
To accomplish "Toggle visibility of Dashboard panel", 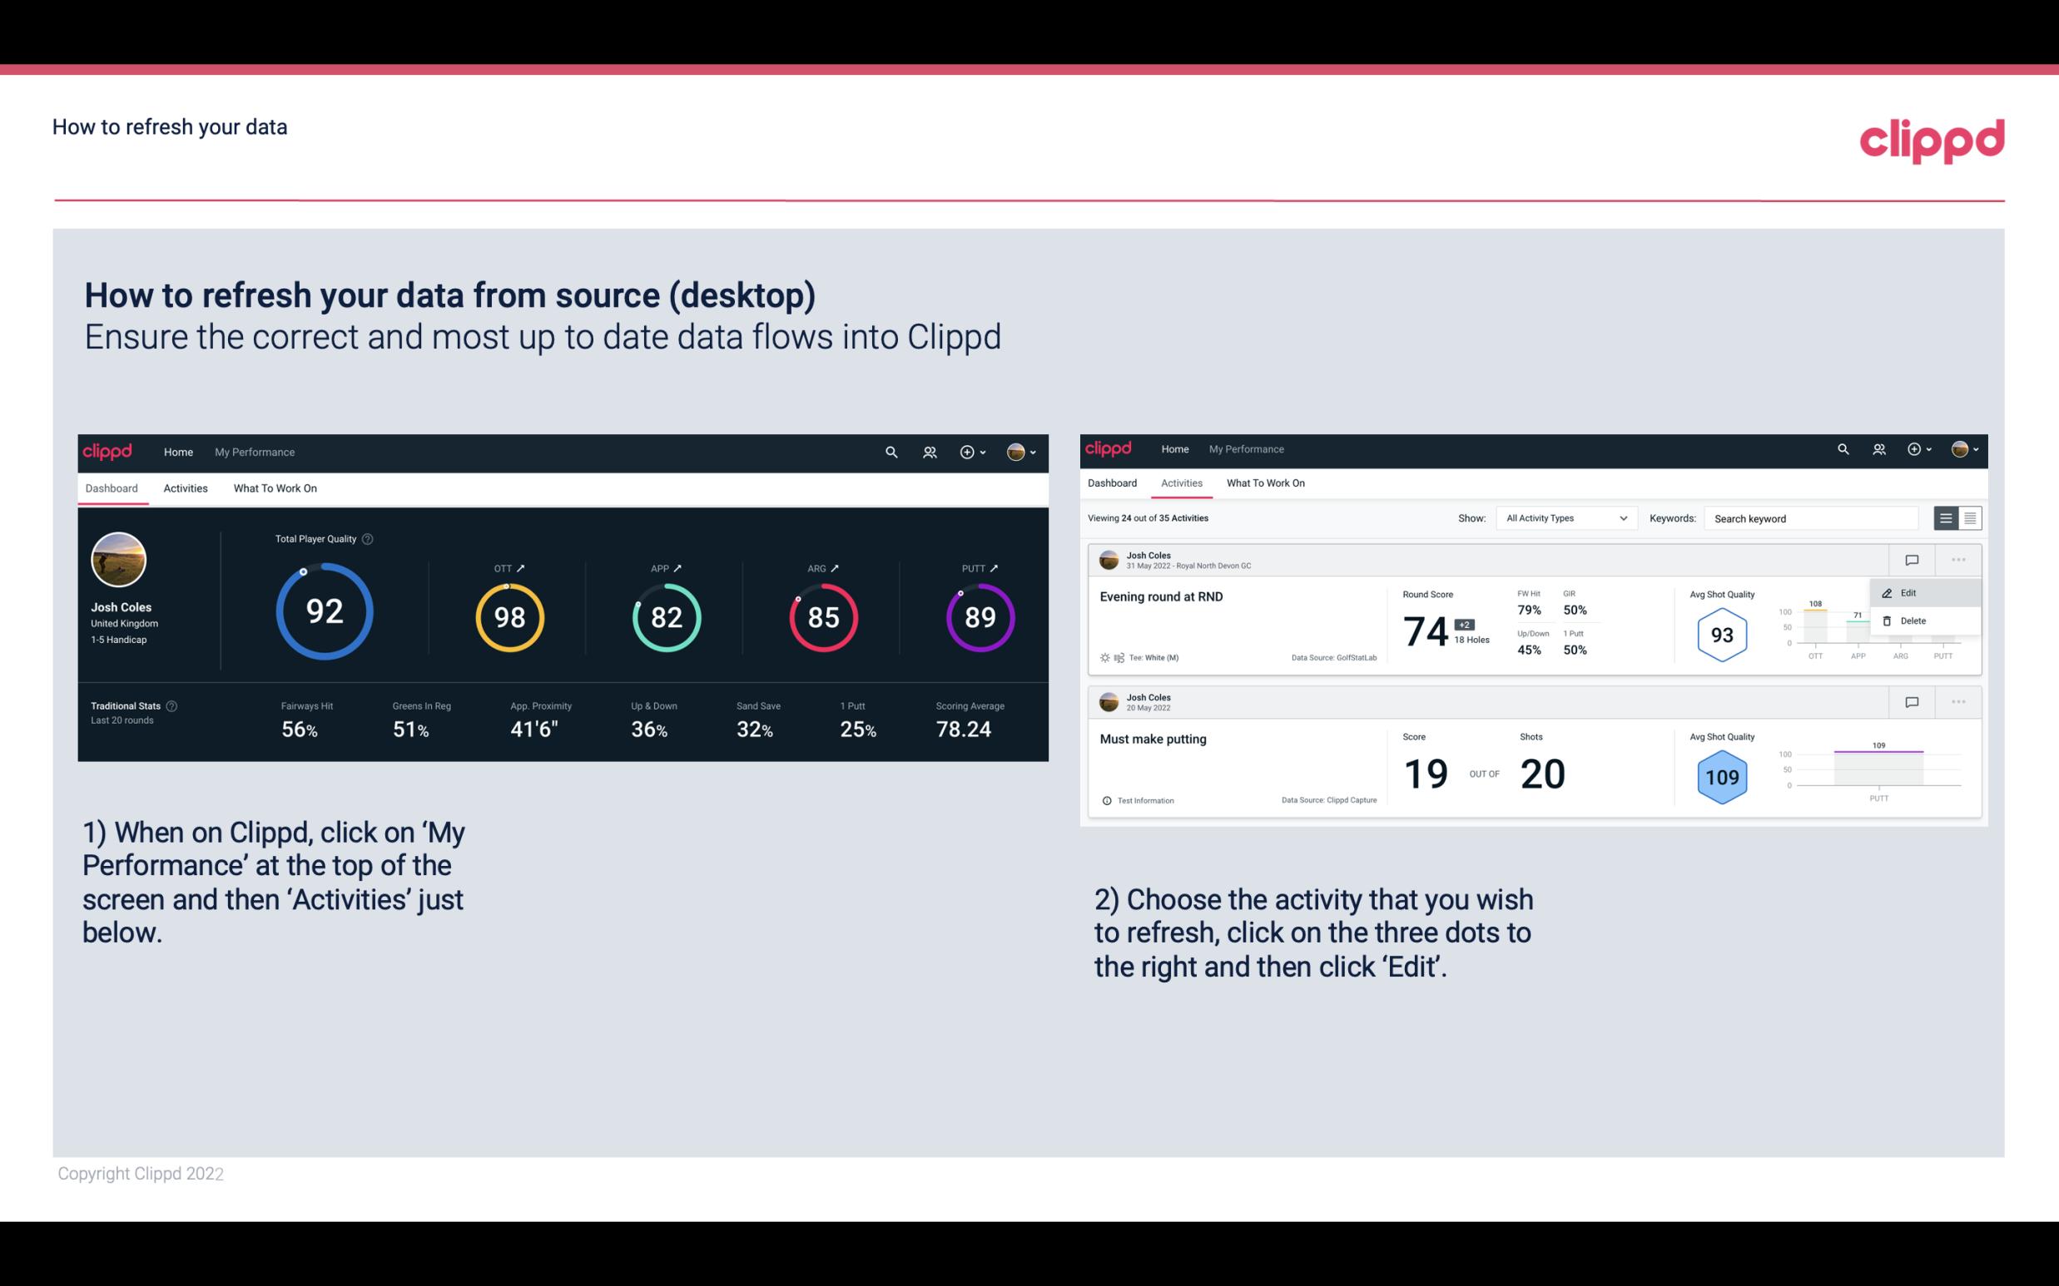I will 112,487.
